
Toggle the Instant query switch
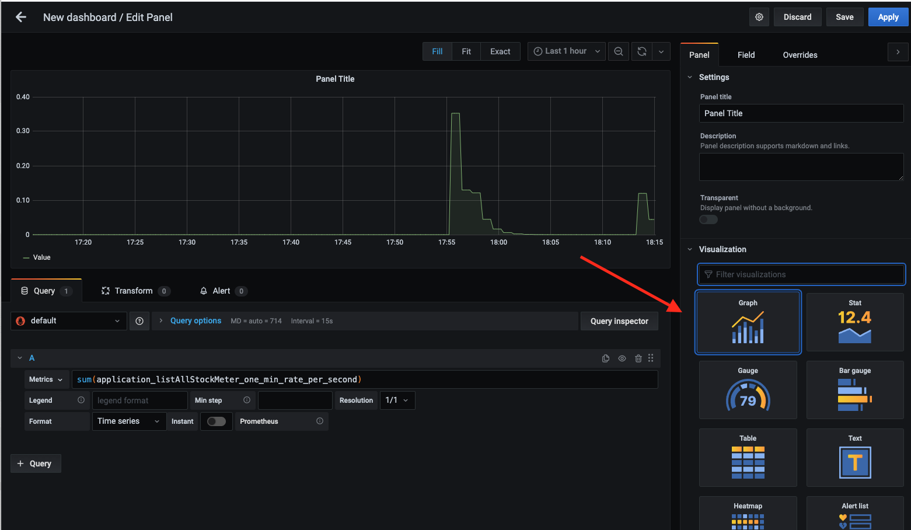coord(217,421)
